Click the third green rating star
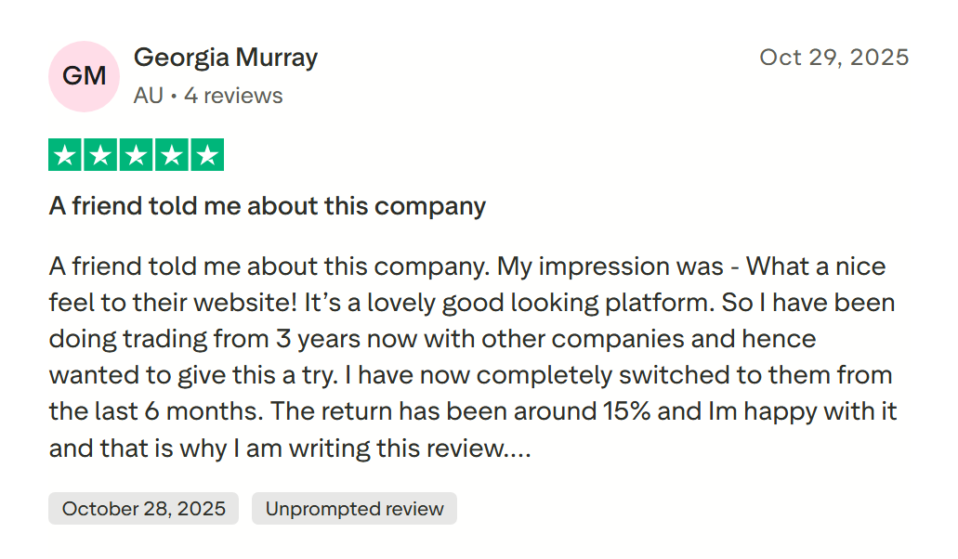The height and width of the screenshot is (559, 958). pyautogui.click(x=136, y=155)
